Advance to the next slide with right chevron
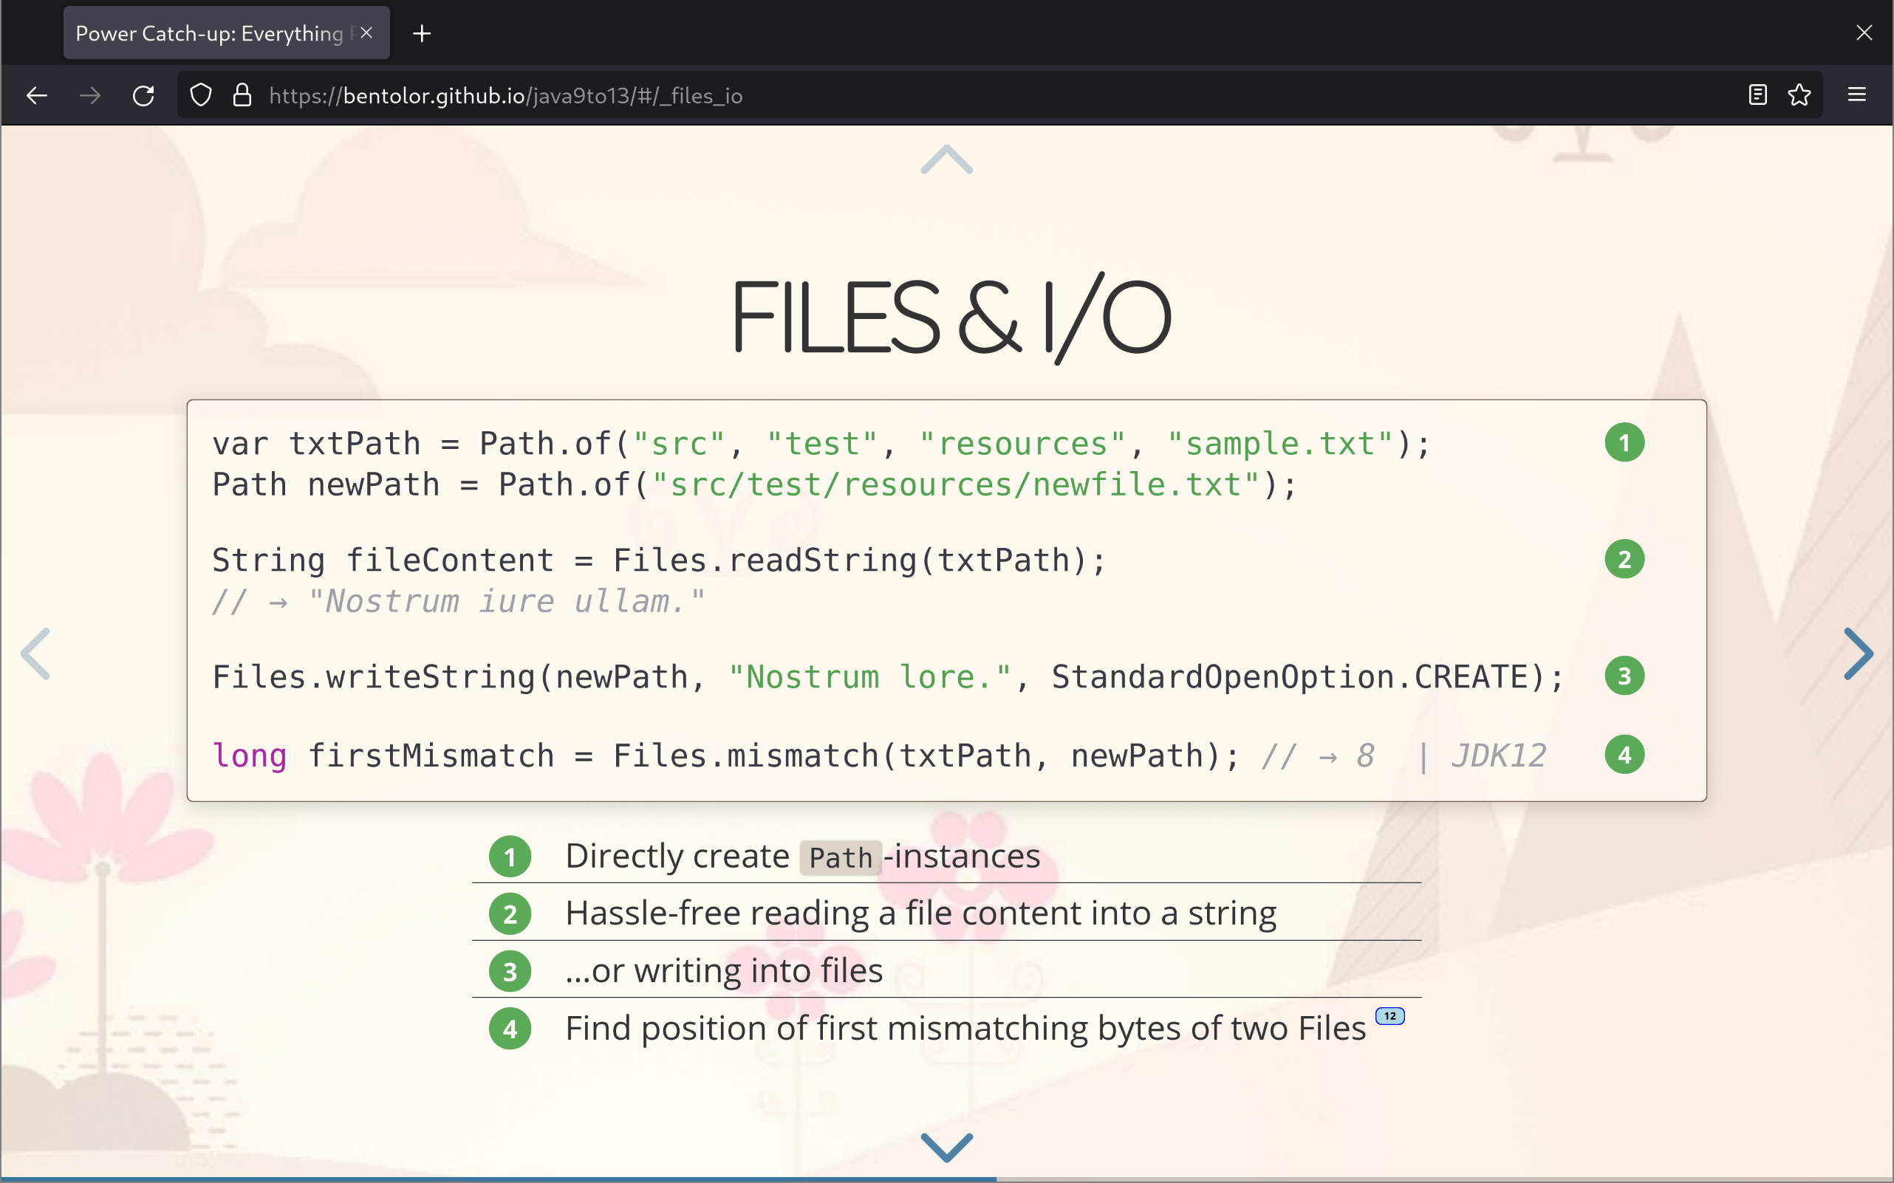 1859,654
